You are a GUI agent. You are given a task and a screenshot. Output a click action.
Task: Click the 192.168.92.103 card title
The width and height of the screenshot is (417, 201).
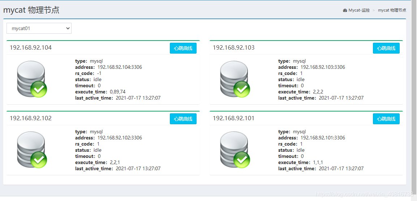pos(233,48)
